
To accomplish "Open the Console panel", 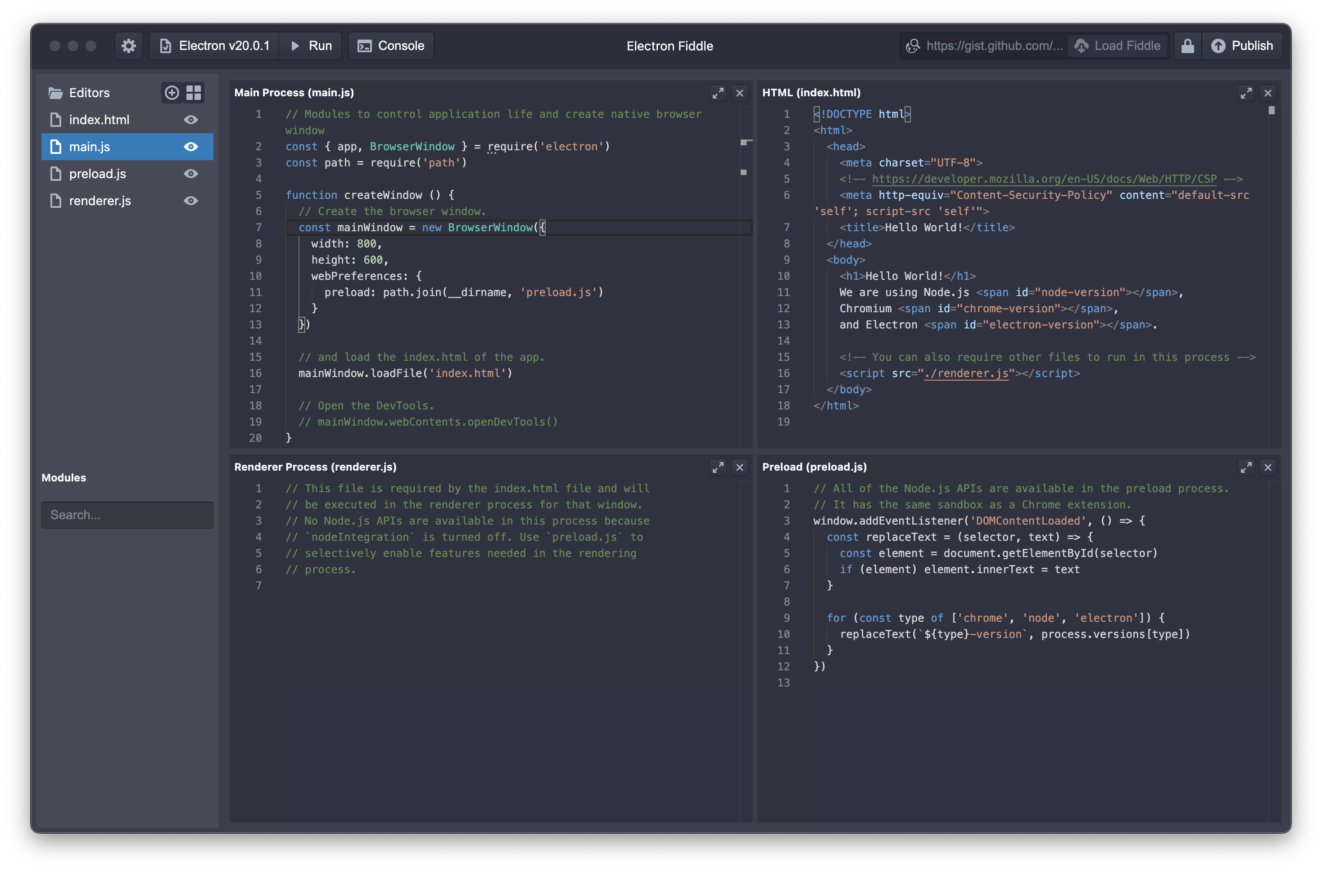I will [x=391, y=45].
